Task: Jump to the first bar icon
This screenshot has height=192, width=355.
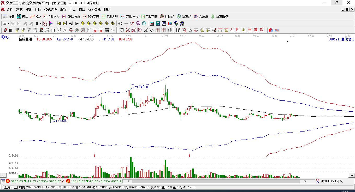Action: pyautogui.click(x=58, y=23)
